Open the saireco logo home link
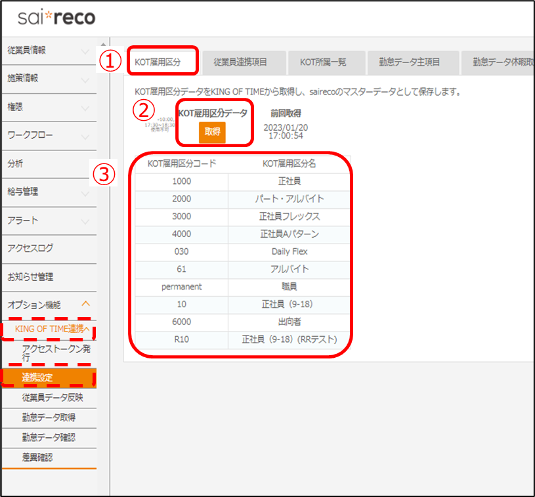535x497 pixels. pyautogui.click(x=56, y=18)
